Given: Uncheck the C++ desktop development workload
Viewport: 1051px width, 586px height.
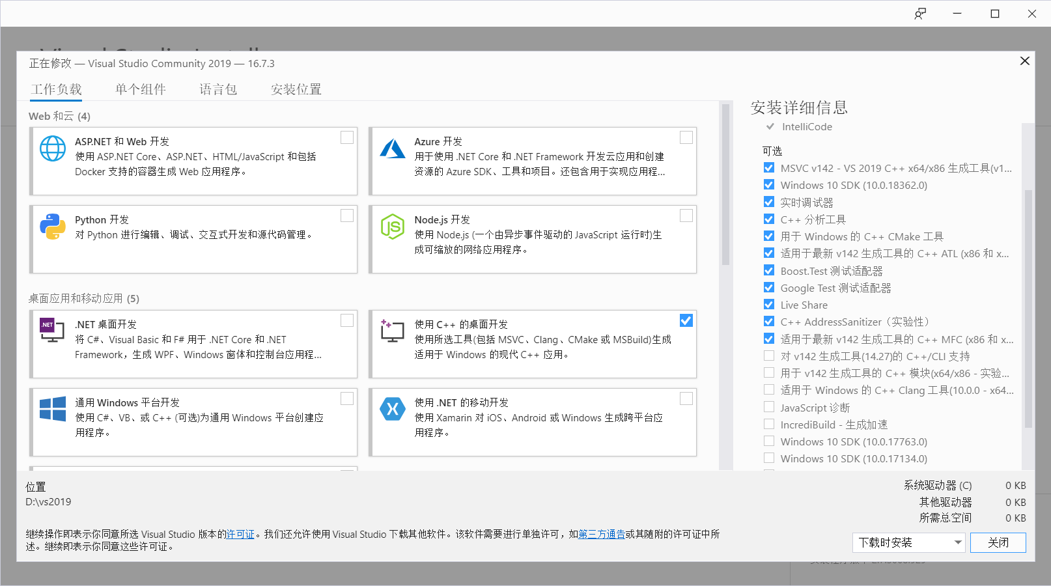Looking at the screenshot, I should click(686, 320).
